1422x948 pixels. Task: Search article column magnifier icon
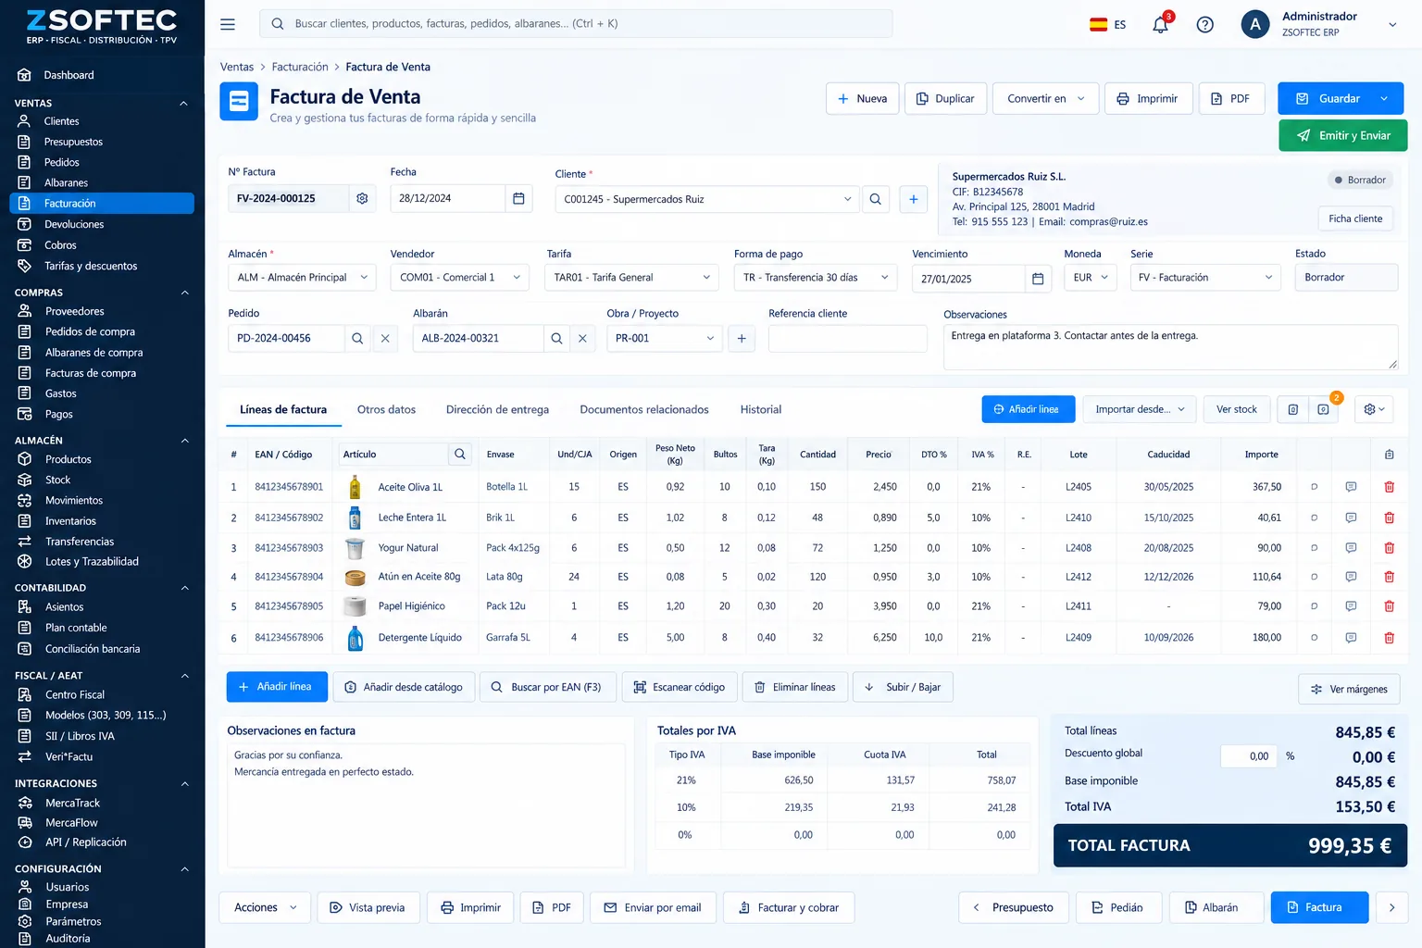click(x=460, y=454)
